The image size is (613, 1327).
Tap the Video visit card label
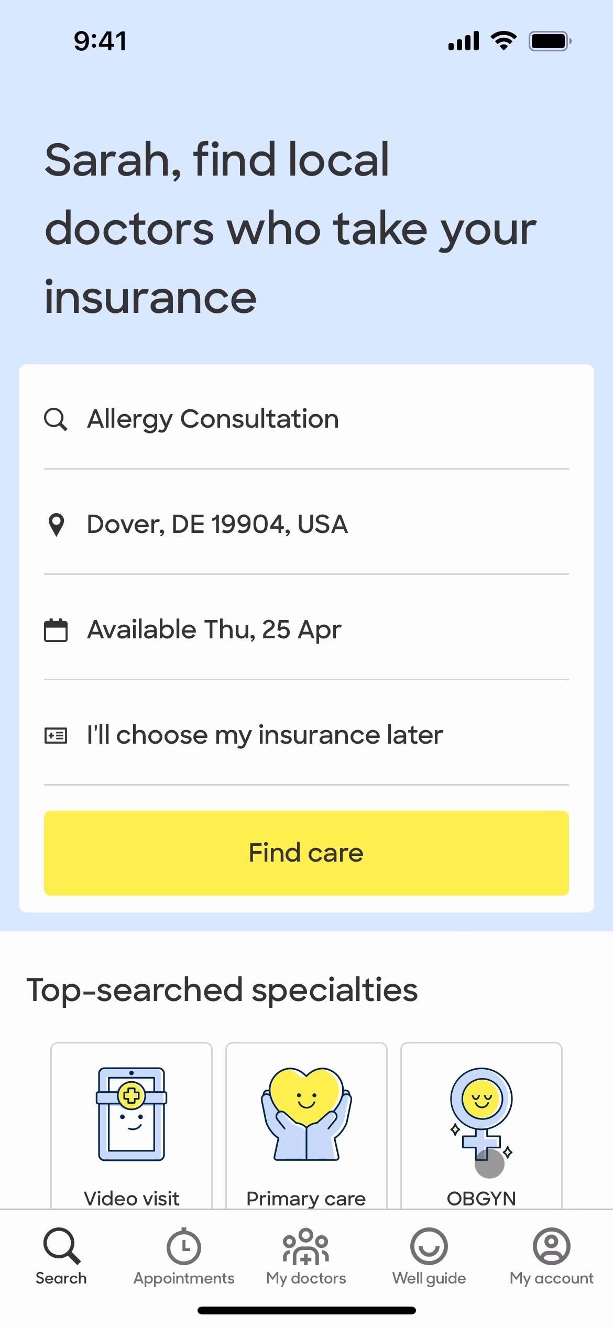pyautogui.click(x=132, y=1199)
